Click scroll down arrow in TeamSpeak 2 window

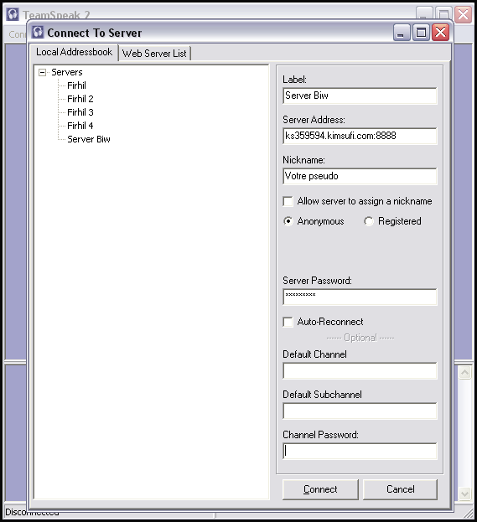point(465,494)
